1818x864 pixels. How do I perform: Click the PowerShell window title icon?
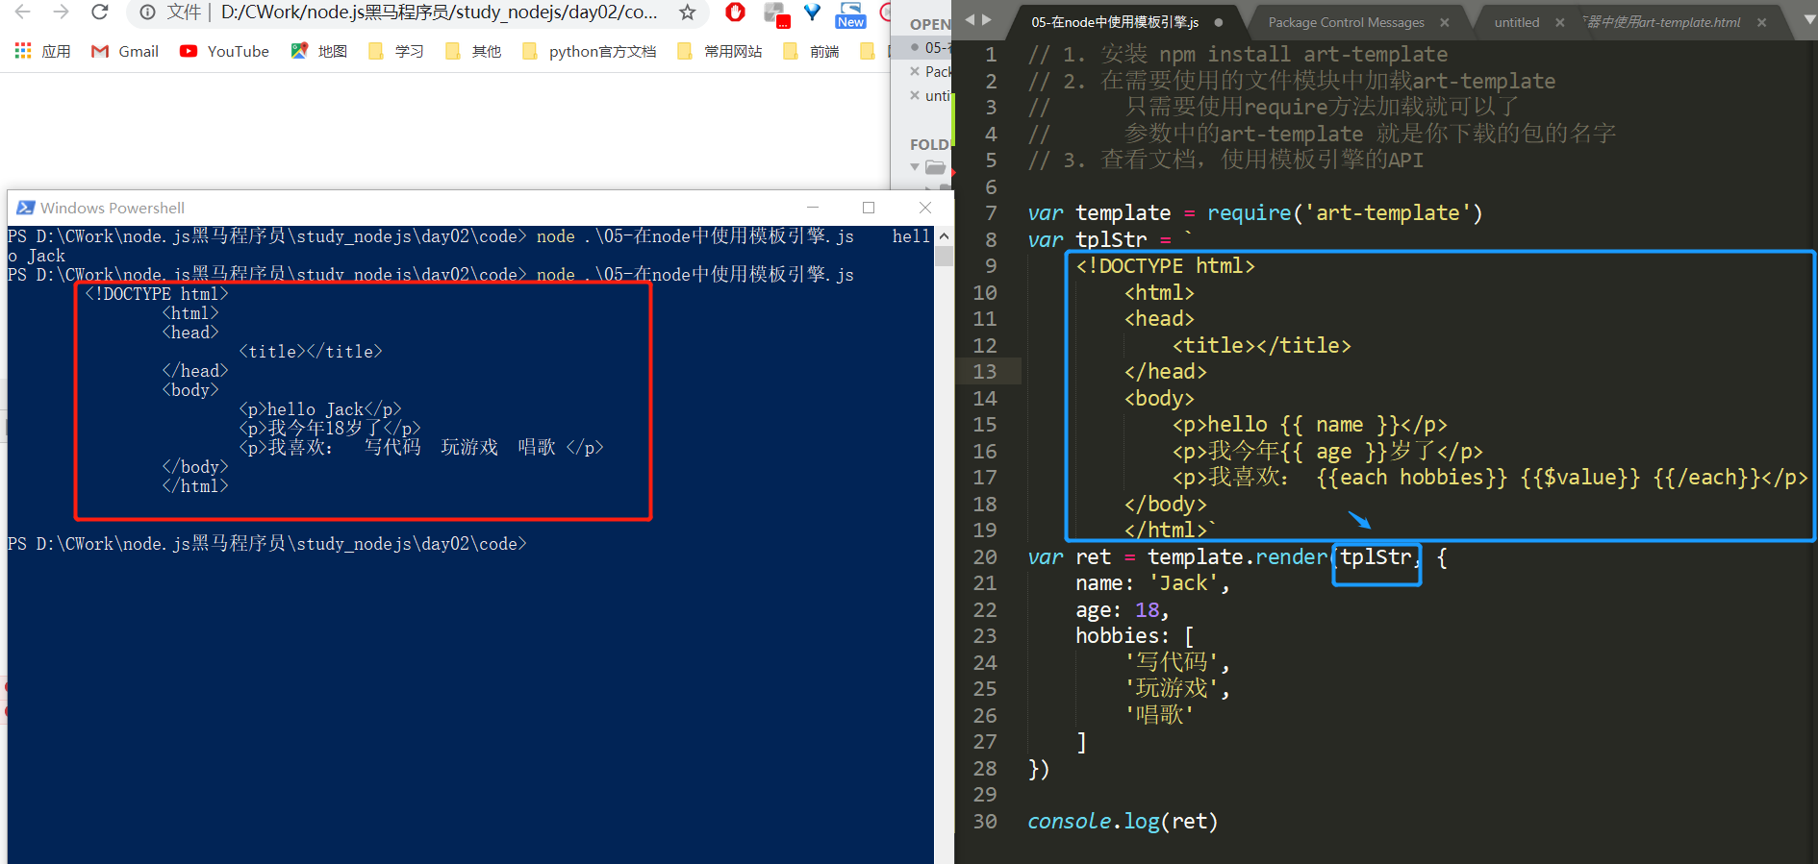pos(25,208)
